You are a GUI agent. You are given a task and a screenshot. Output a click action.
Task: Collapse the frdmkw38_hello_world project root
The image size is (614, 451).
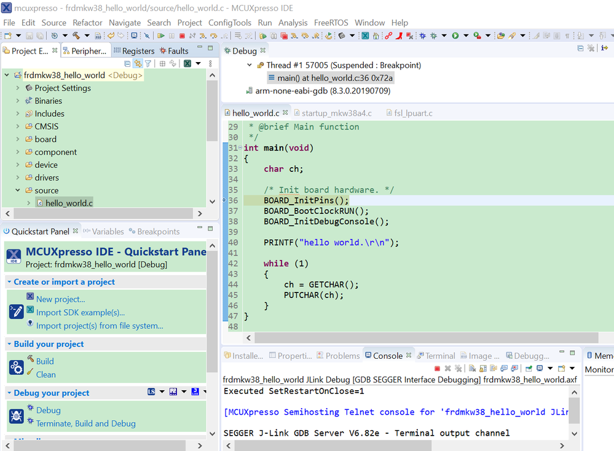tap(7, 75)
